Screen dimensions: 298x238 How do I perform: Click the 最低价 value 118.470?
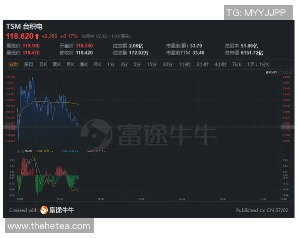click(x=31, y=53)
